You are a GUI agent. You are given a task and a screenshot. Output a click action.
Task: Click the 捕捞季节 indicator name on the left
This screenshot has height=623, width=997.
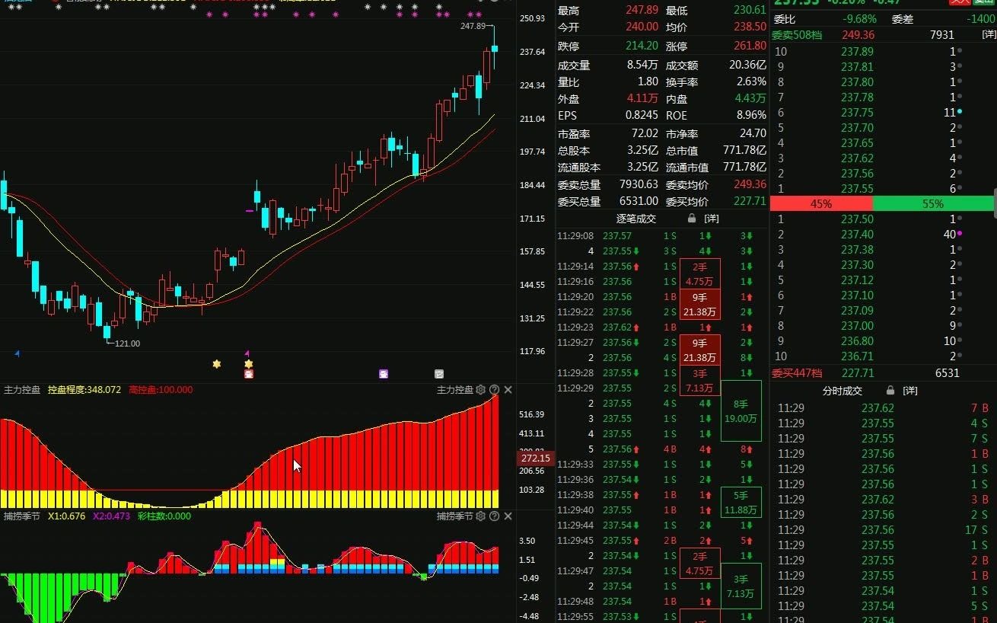point(22,516)
